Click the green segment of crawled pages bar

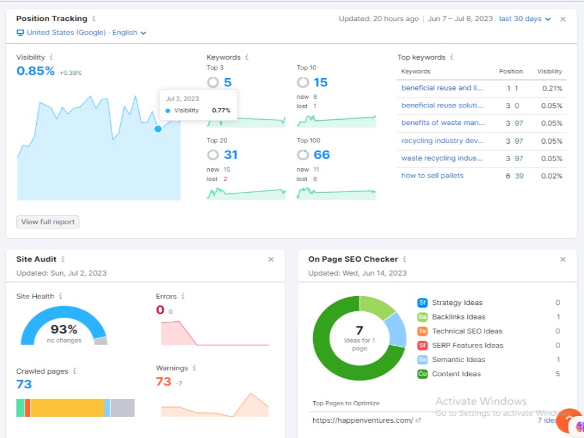(x=20, y=408)
